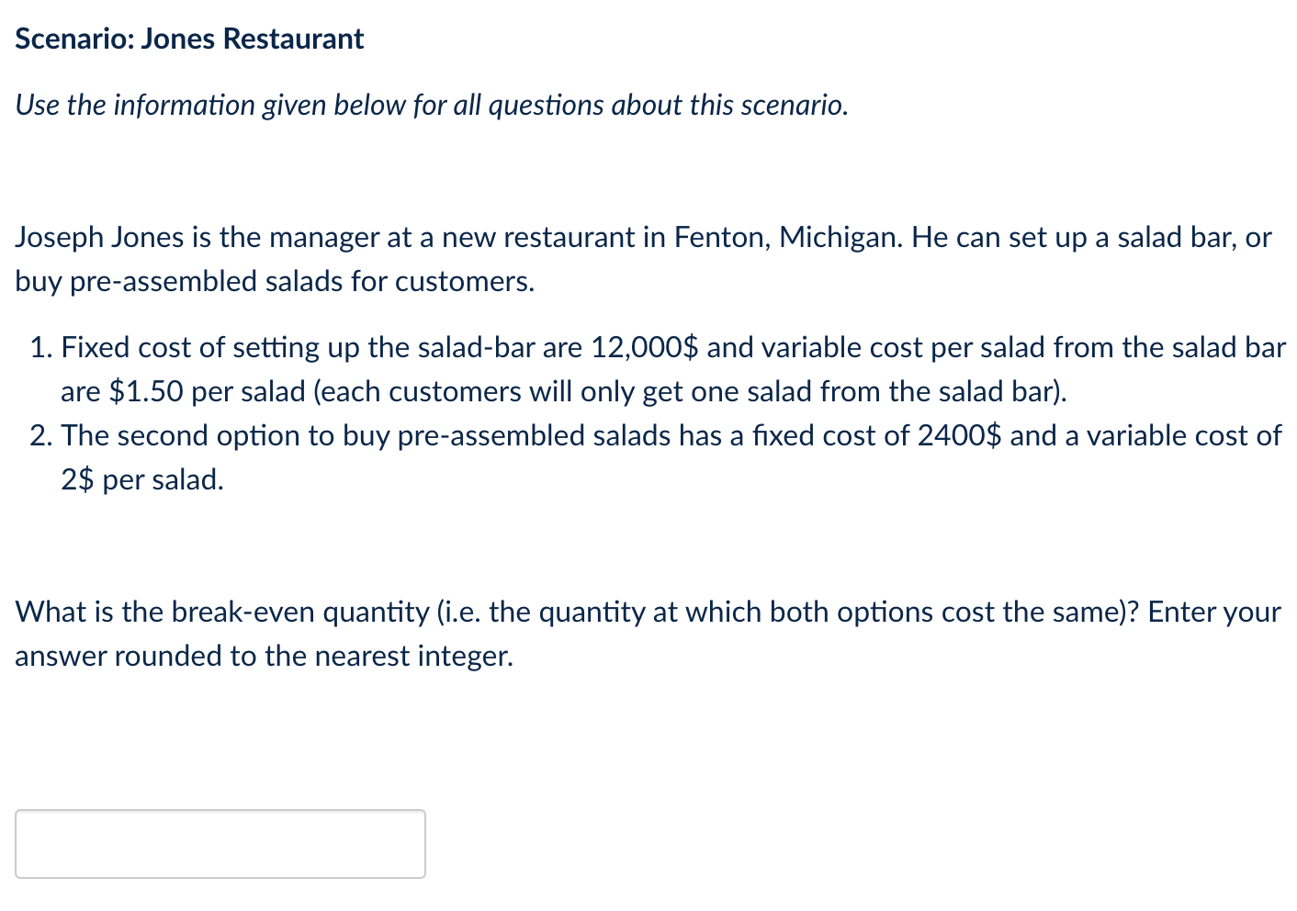Click the break-even quantity question text
Viewport: 1297px width, 911px height.
pos(643,634)
